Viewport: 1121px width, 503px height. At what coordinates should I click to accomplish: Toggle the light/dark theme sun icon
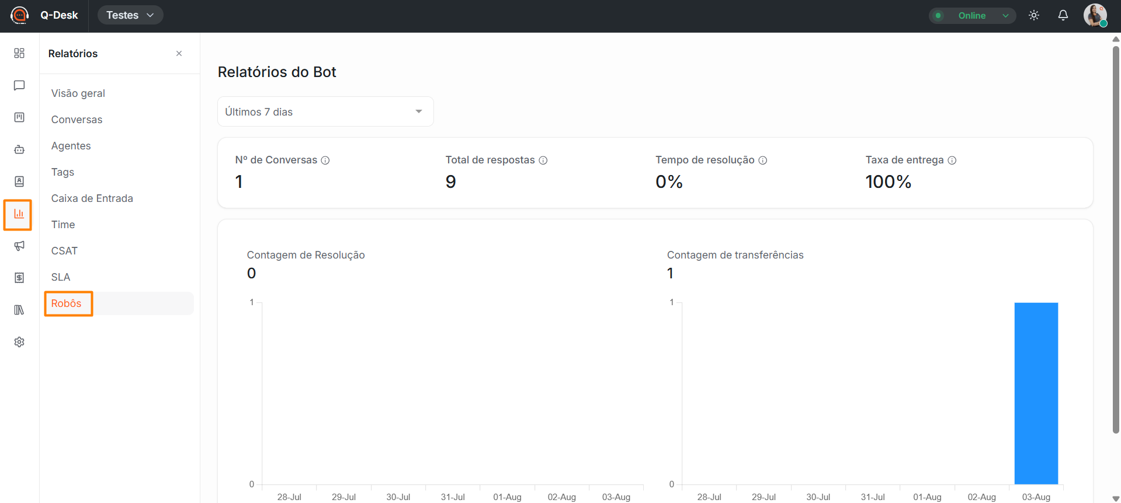[x=1034, y=16]
